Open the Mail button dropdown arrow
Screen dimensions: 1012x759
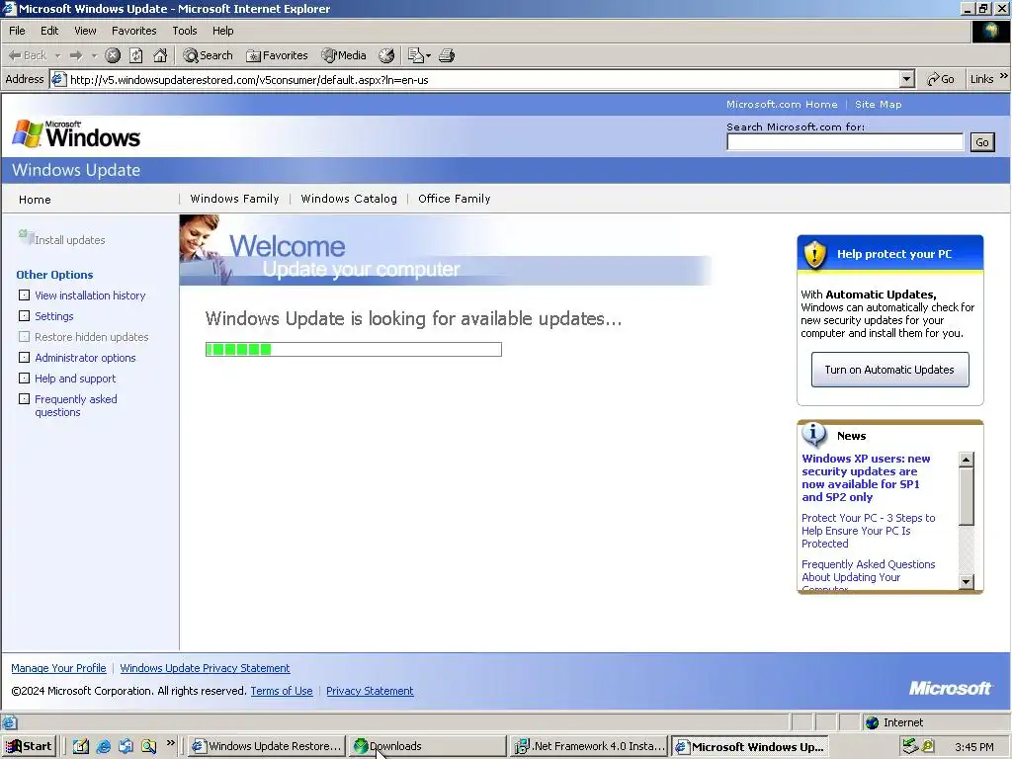(x=429, y=55)
